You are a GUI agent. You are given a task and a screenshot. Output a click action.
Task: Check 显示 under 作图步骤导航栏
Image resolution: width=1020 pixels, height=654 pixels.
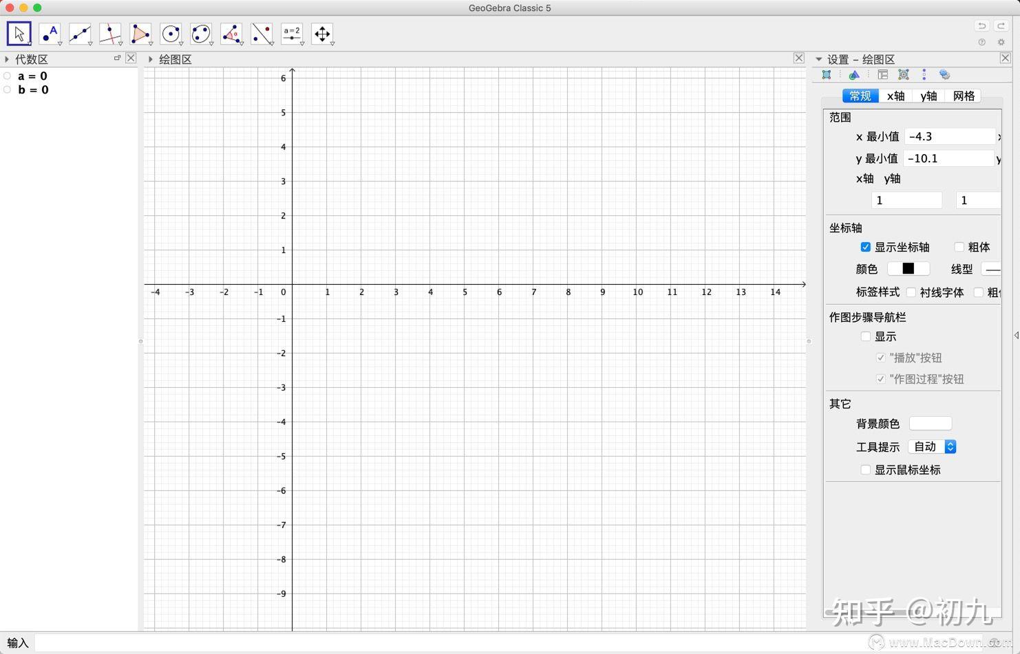pos(866,336)
